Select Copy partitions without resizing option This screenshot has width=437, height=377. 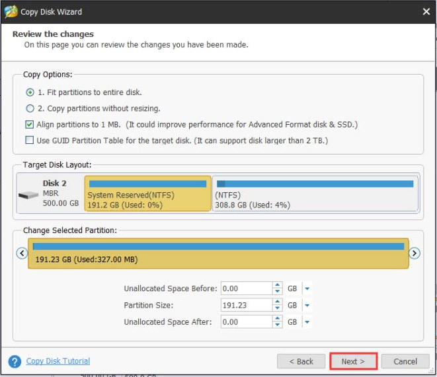(x=30, y=108)
